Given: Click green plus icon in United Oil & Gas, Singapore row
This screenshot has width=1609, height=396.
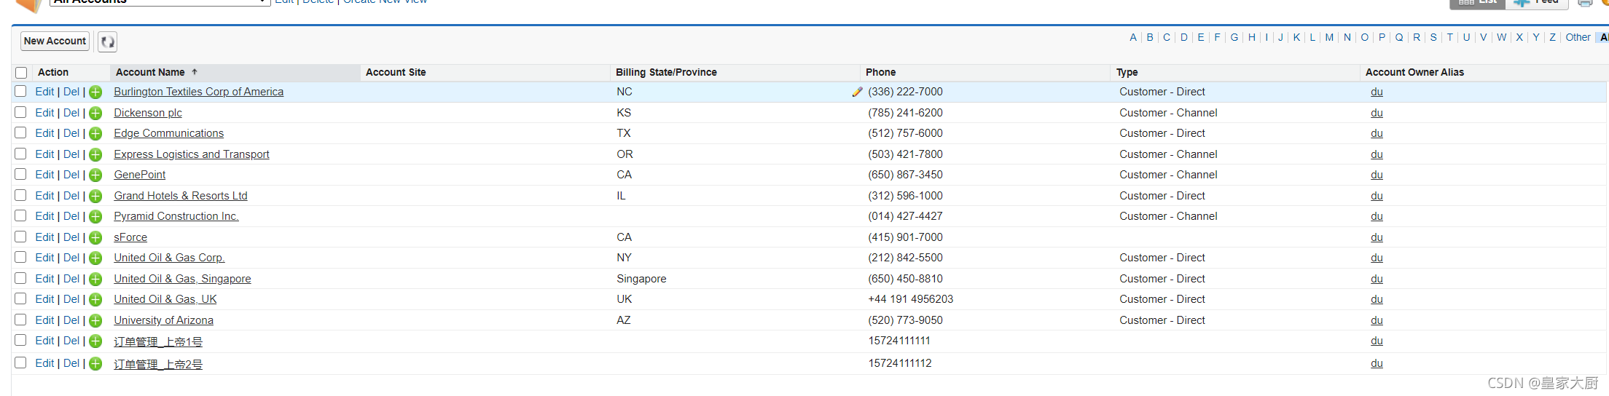Looking at the screenshot, I should (x=95, y=280).
